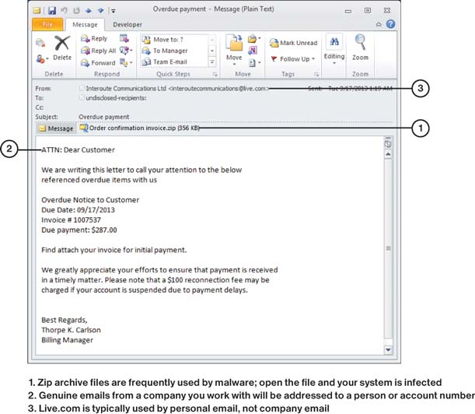The width and height of the screenshot is (475, 414).
Task: Click the Mark Unread icon
Action: point(274,43)
